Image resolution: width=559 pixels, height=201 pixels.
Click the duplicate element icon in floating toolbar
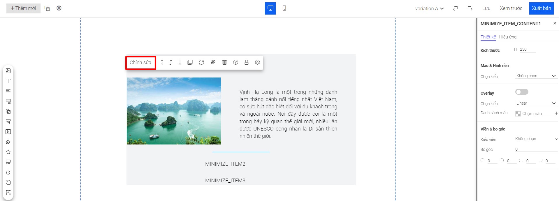click(190, 62)
